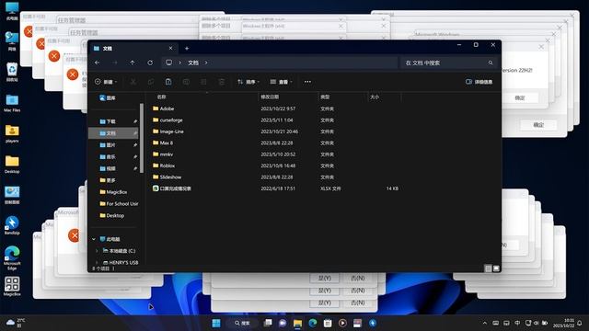
Task: Expand the HENRY'S USB node
Action: click(x=98, y=262)
